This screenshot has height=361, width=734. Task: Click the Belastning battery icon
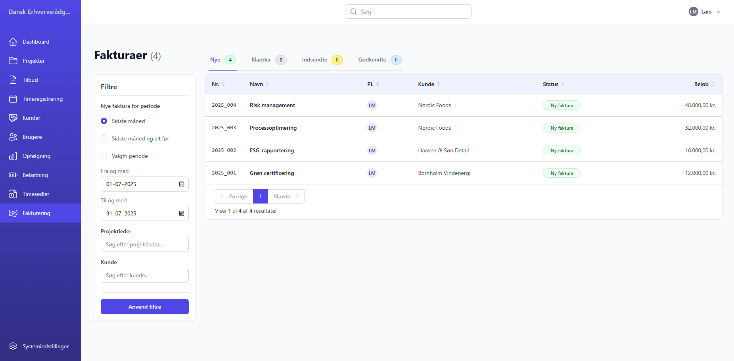(x=13, y=175)
